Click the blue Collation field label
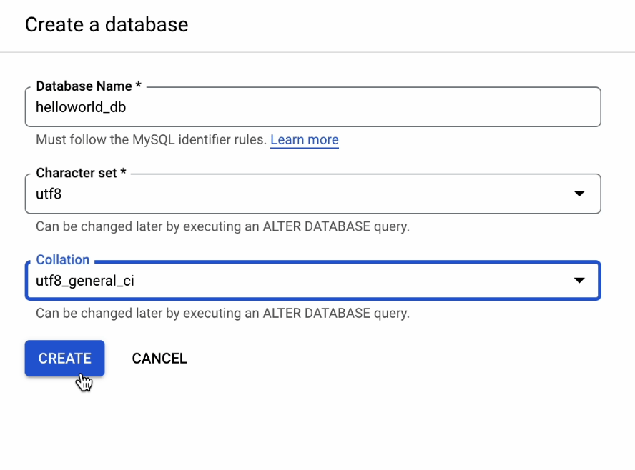Screen dimensions: 635x470 click(x=63, y=260)
